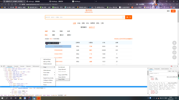The height and width of the screenshot is (100, 179).
Task: Go back with browser back arrow
Action: pyautogui.click(x=2, y=4)
